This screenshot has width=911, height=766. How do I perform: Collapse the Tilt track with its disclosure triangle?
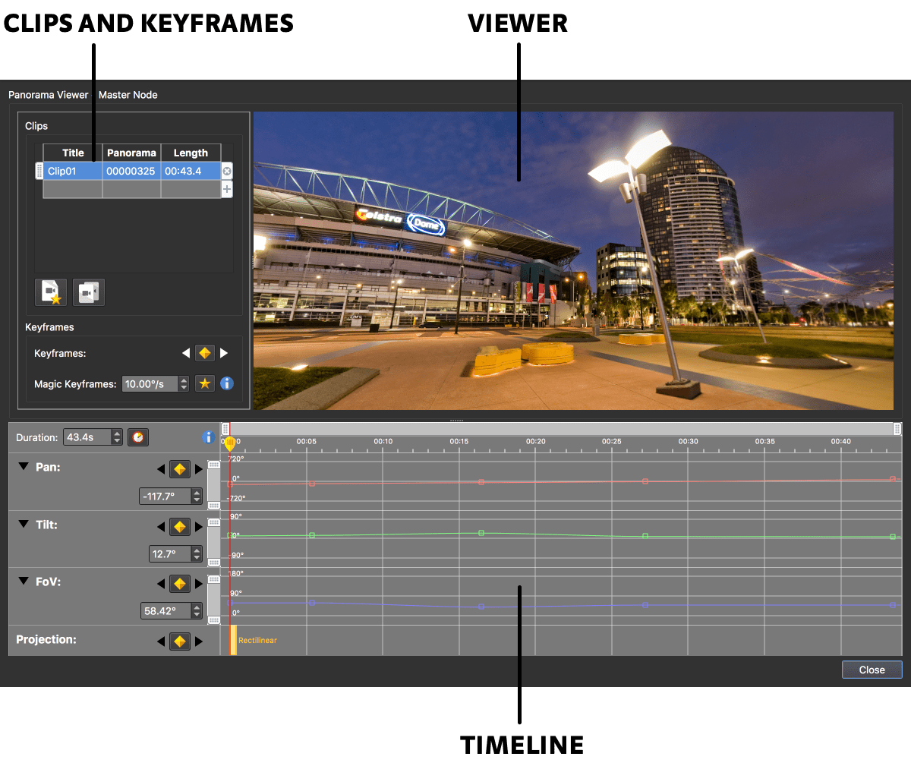coord(23,525)
